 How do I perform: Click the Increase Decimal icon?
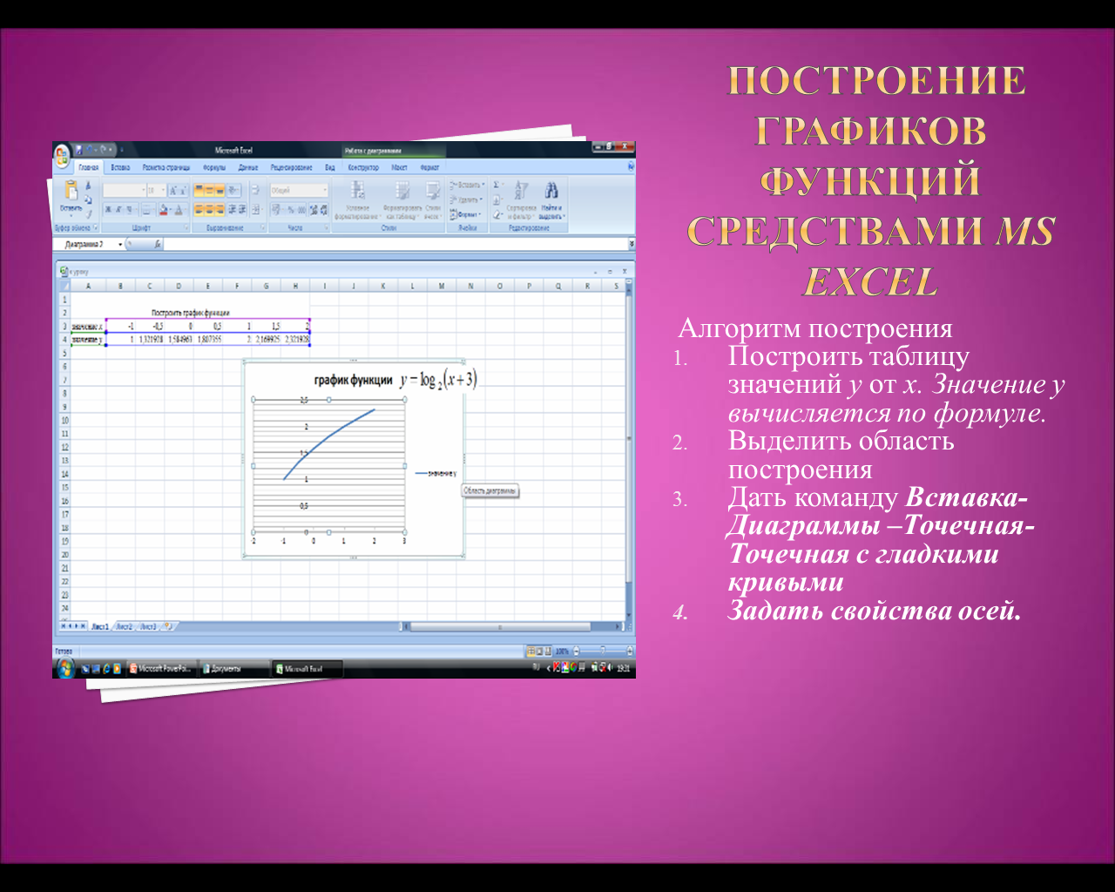(314, 210)
